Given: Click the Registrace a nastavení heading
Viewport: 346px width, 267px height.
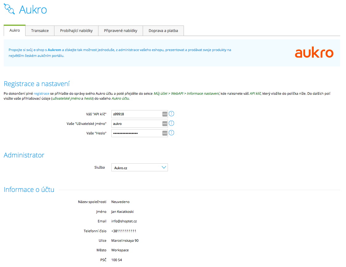Looking at the screenshot, I should coord(37,84).
